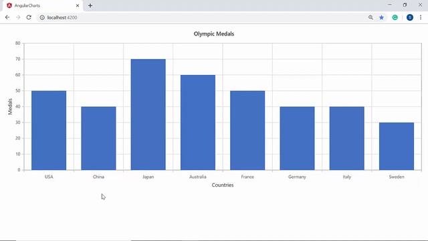Click the Italy bar in chart

click(x=347, y=139)
